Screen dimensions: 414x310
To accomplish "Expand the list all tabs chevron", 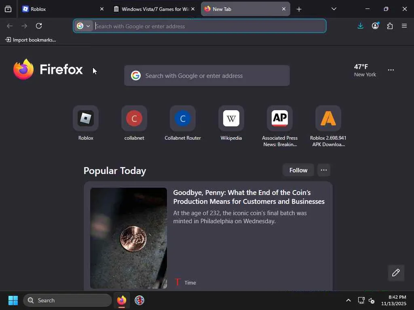I will point(334,9).
